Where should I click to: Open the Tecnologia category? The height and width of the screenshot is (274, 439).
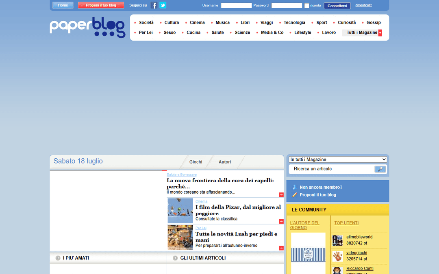click(x=294, y=23)
